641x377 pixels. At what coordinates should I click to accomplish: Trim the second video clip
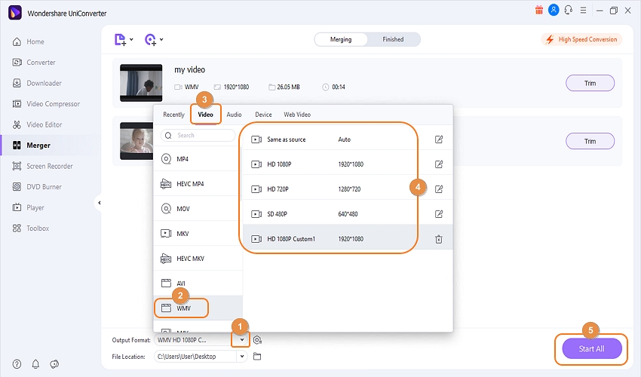click(590, 141)
